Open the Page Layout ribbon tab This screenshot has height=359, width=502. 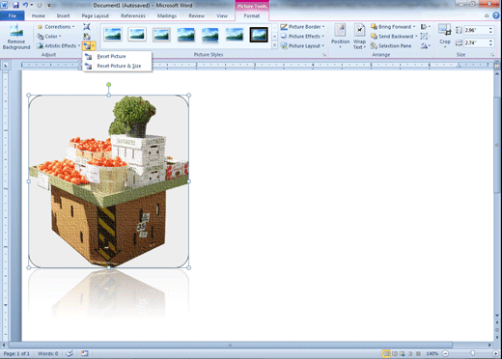click(x=96, y=15)
